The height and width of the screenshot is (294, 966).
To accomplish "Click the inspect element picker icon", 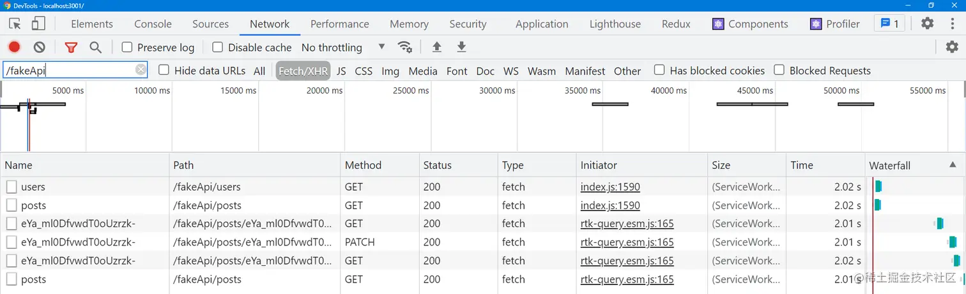I will coord(15,24).
